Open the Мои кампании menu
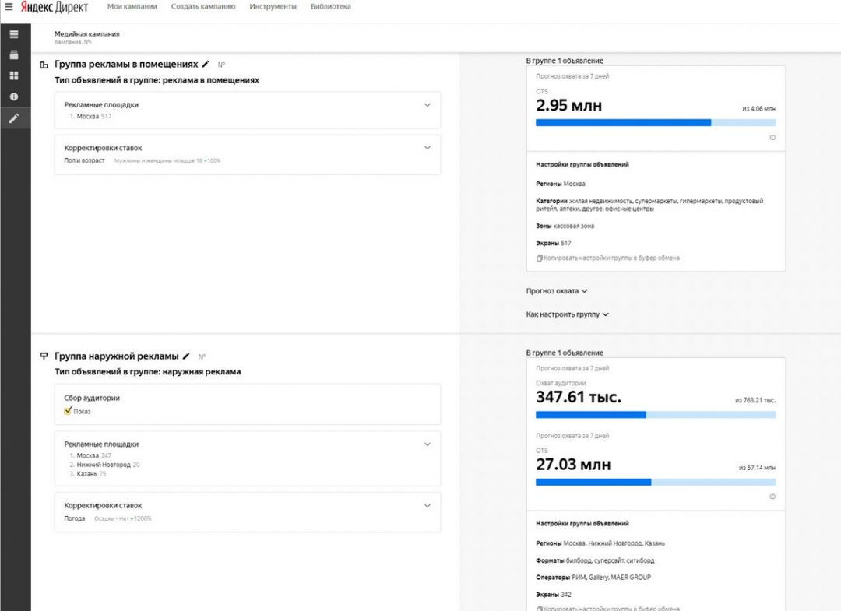The image size is (841, 611). (132, 7)
